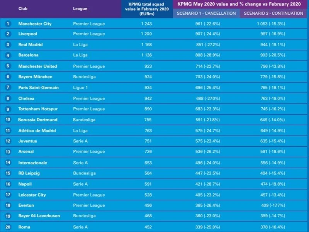
Task: Select the rank 4 circle badge
Action: [7, 55]
